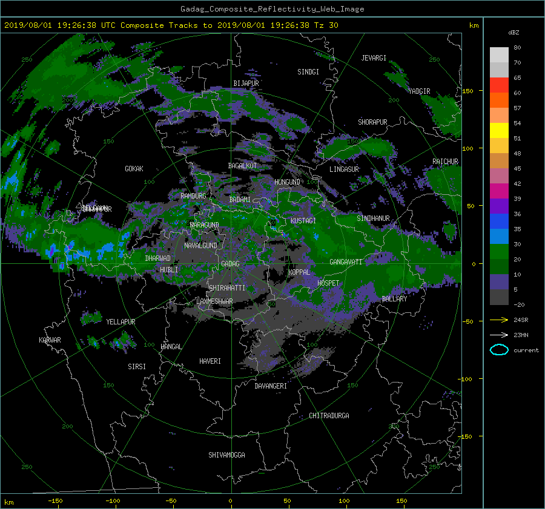This screenshot has width=545, height=509.
Task: Click the 'current' legend label
Action: tap(526, 350)
